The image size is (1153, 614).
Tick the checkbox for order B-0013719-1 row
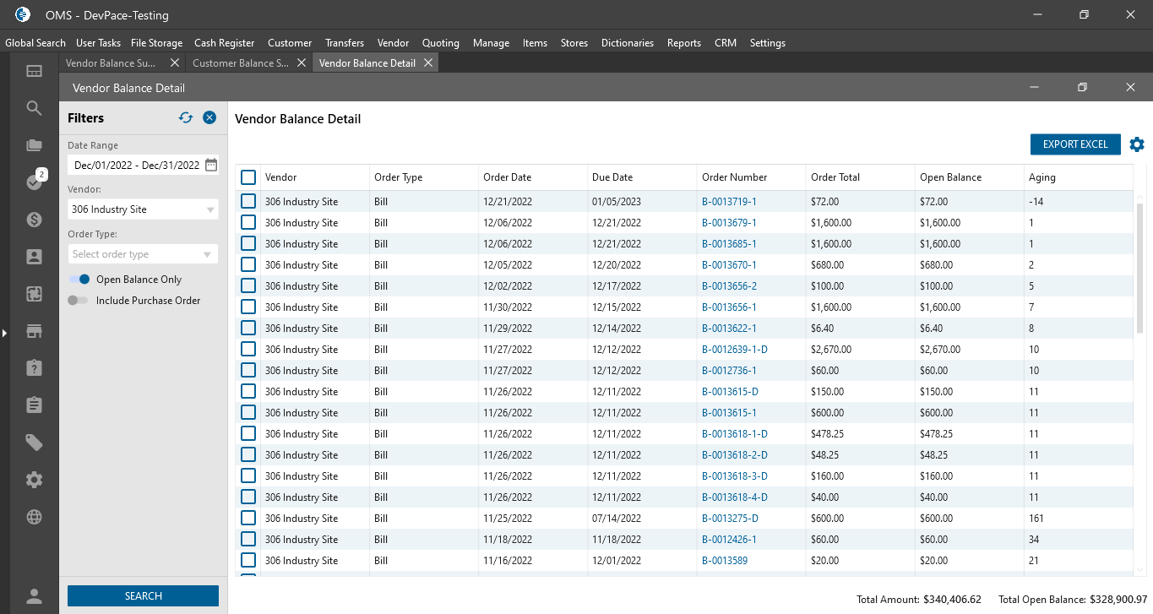[248, 202]
